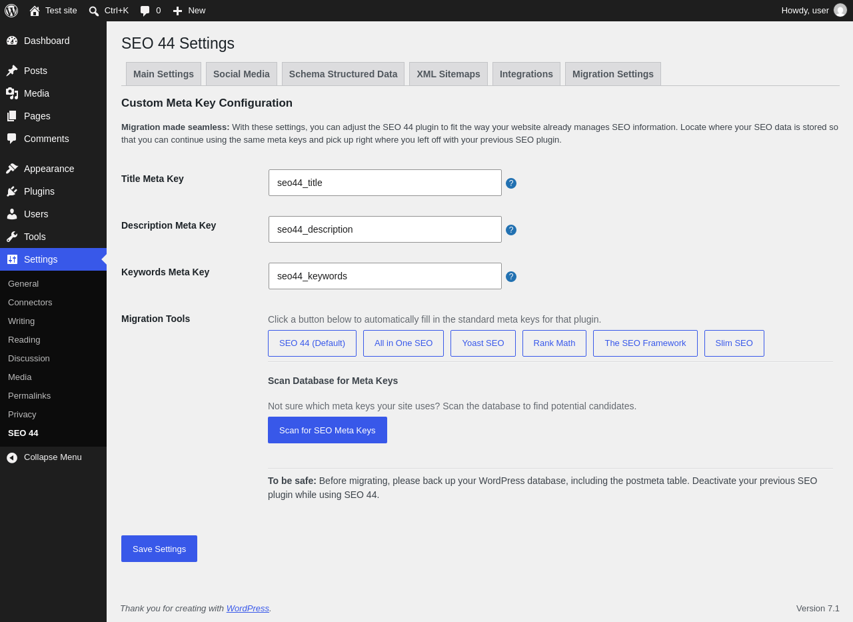Click the WordPress logo icon
Screen dimensions: 853x622
[11, 11]
